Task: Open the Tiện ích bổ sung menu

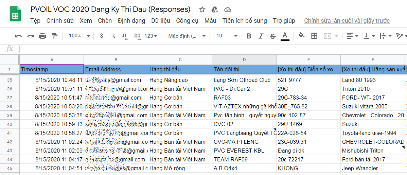Action: (x=245, y=21)
